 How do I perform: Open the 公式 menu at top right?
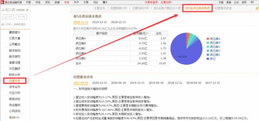click(x=236, y=2)
